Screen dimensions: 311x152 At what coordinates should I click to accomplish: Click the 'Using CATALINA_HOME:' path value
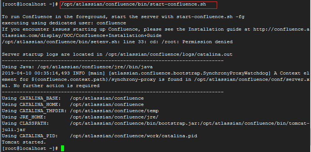(107, 104)
